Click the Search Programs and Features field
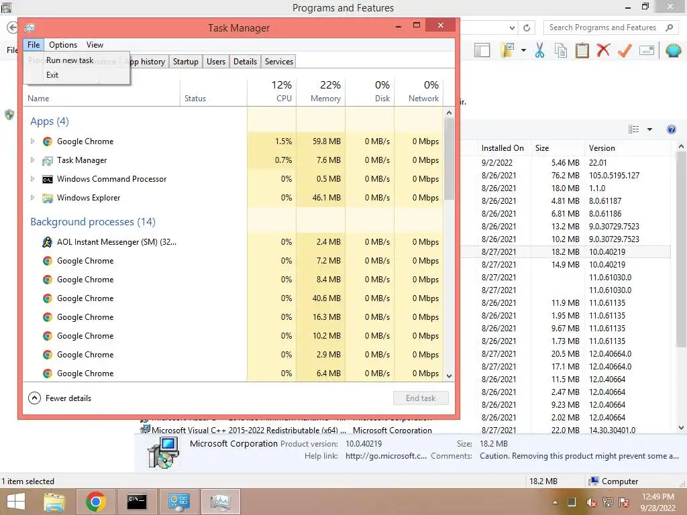The image size is (687, 515). pos(603,27)
